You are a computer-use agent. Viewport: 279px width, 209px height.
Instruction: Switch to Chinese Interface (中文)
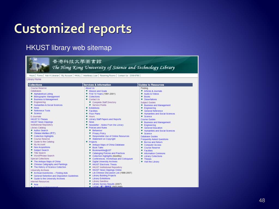click(x=45, y=133)
